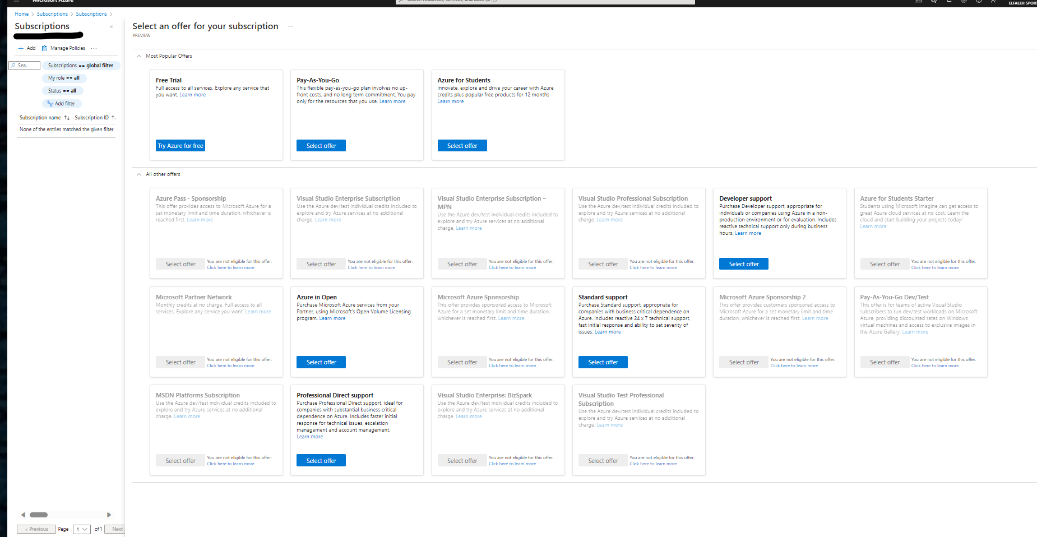
Task: Click the horizontal scrollbar thumb
Action: click(x=39, y=515)
